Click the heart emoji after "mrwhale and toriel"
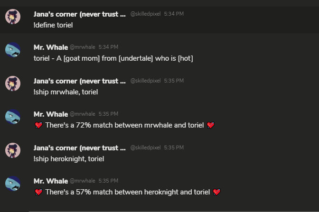This screenshot has height=212, width=319. click(211, 125)
